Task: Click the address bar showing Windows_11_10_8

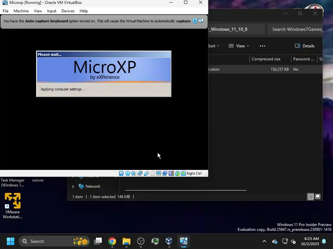Action: point(236,29)
